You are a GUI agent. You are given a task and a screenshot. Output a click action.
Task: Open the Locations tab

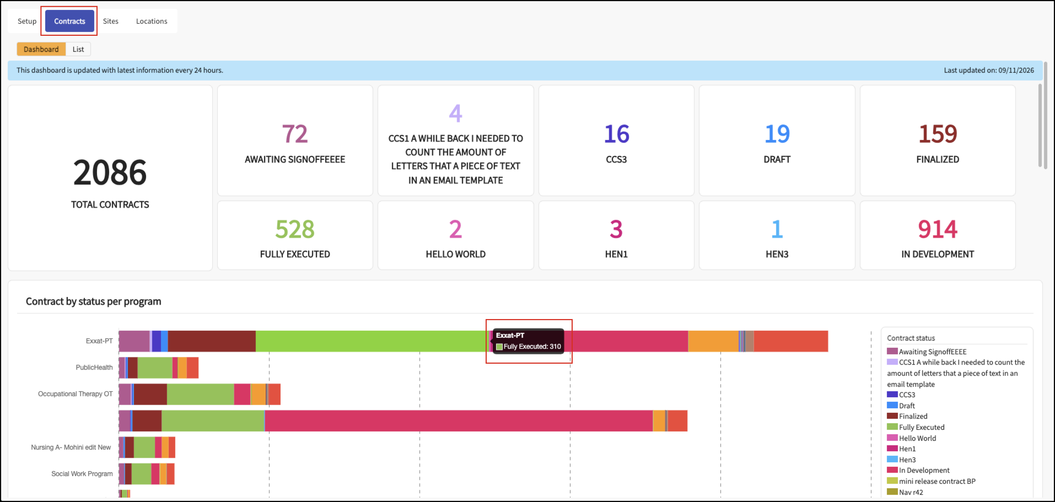click(x=152, y=21)
